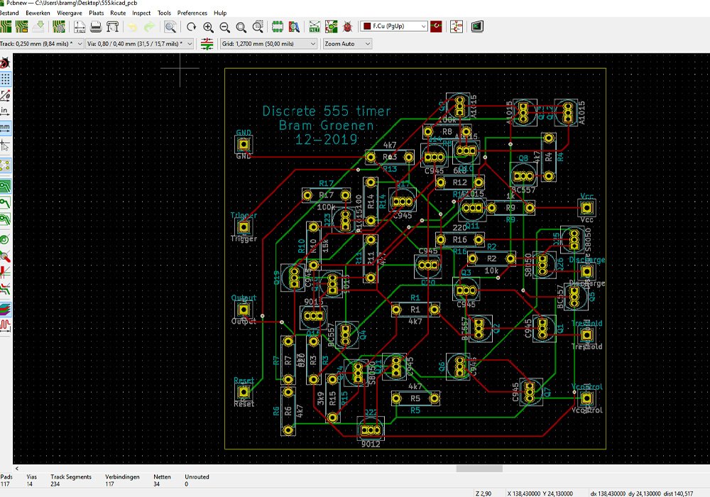
Task: Toggle grid display in left toolbar
Action: click(x=5, y=79)
